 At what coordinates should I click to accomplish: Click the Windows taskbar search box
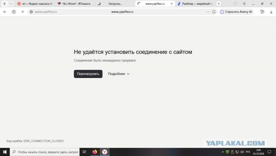(45, 152)
